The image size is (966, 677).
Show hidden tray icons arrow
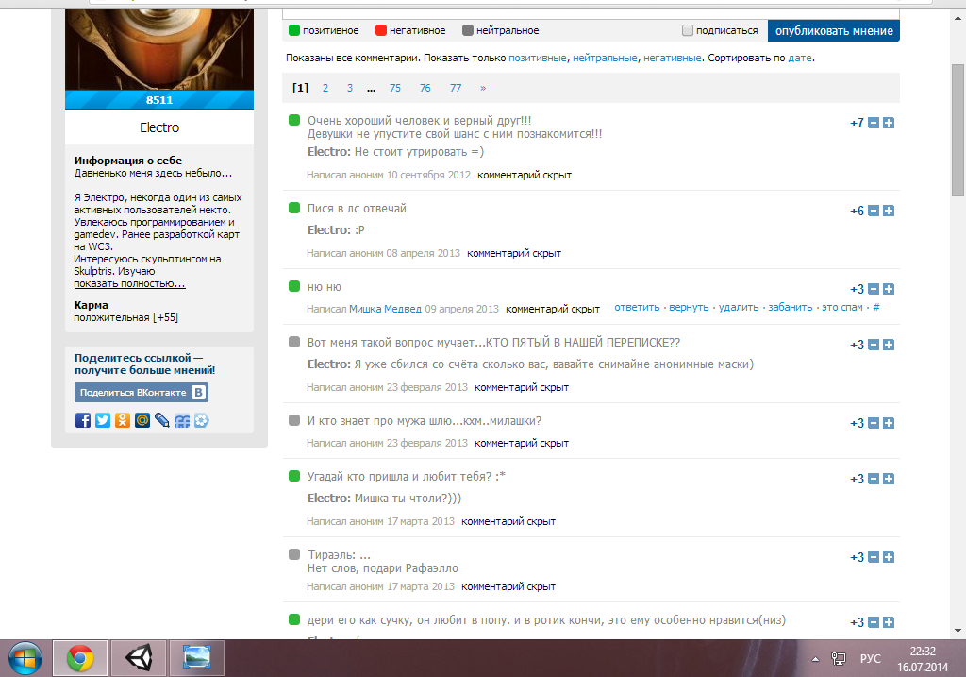[815, 659]
